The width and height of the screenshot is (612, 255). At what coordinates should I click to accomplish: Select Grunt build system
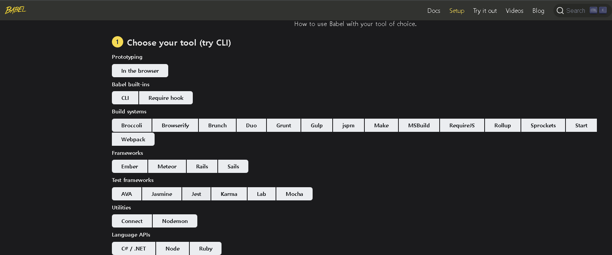click(x=284, y=125)
